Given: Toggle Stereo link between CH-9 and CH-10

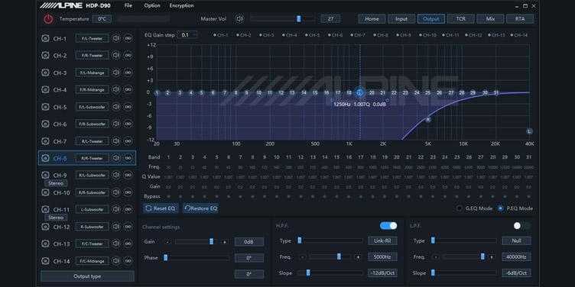Looking at the screenshot, I should click(x=56, y=183).
